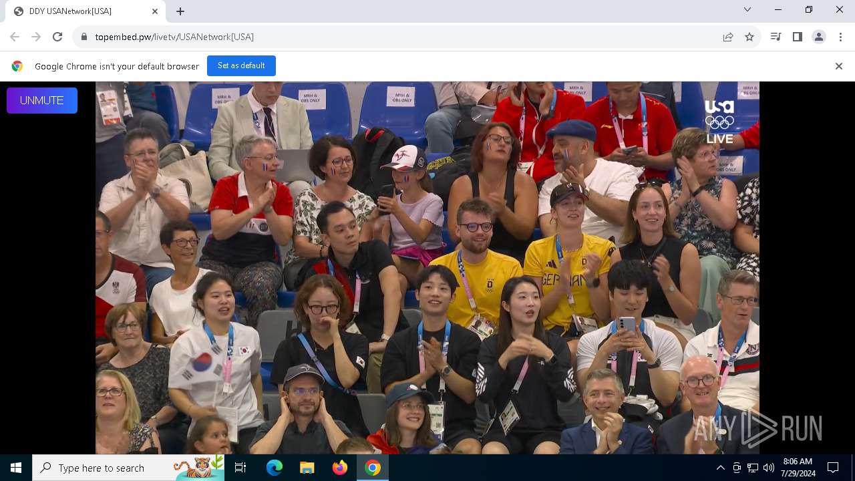Click the taskbar search box
855x481 pixels.
point(128,468)
